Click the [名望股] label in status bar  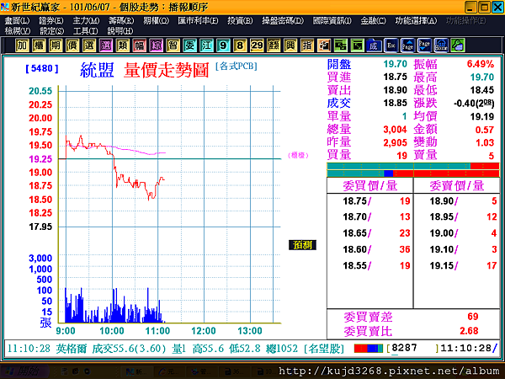[324, 349]
